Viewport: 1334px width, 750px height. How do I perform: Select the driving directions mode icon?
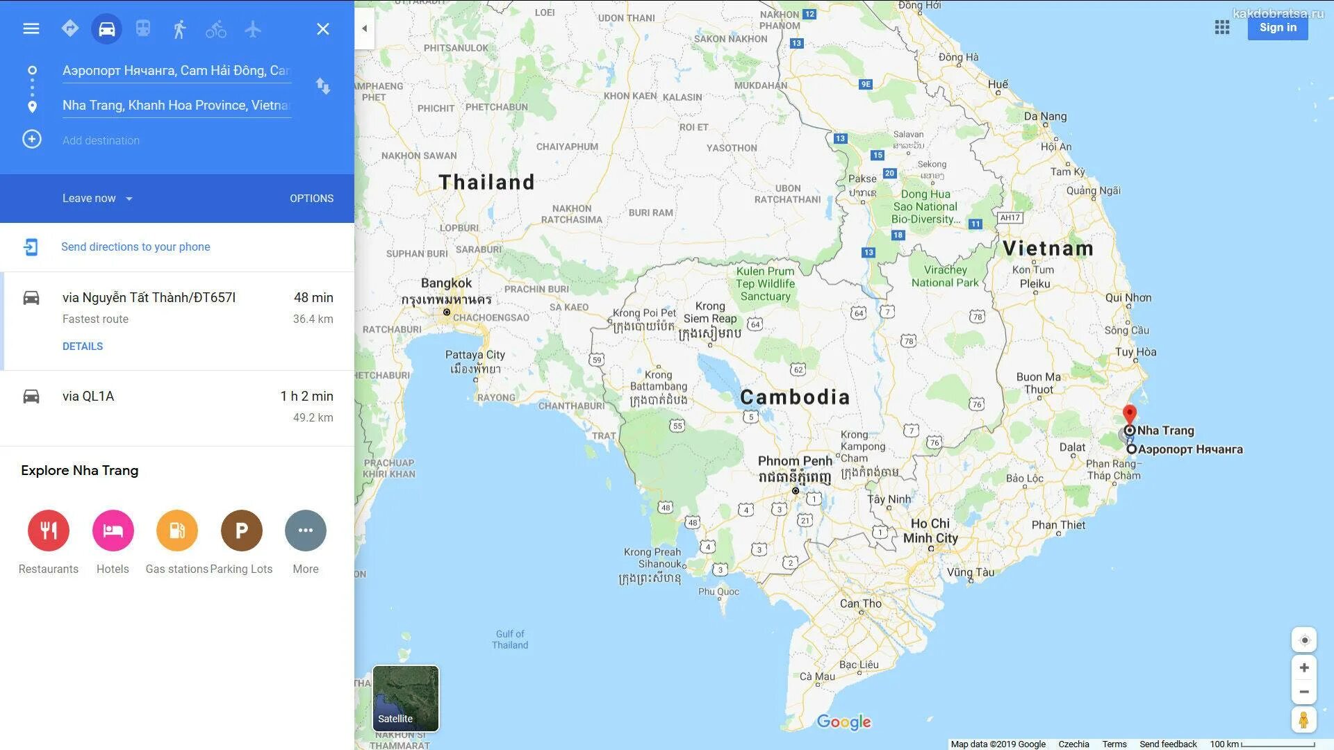coord(106,28)
